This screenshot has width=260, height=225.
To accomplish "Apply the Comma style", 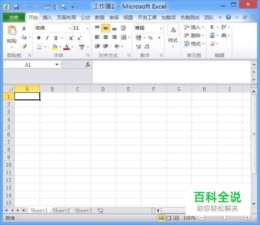I will 159,38.
